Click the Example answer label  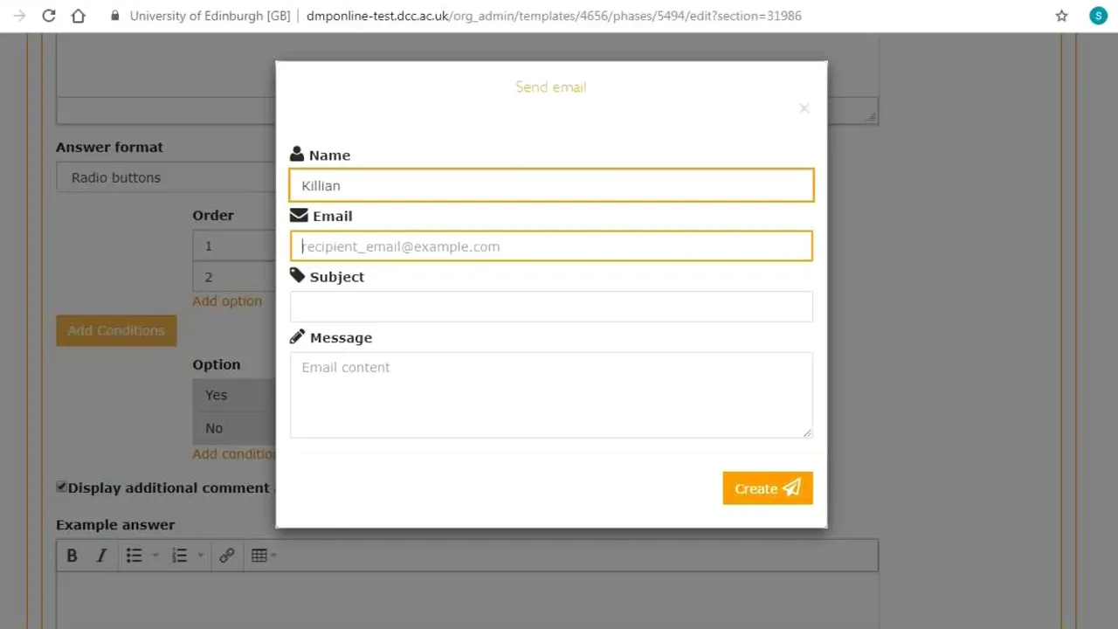point(115,524)
